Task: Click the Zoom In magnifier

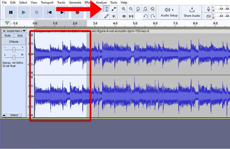Action: (124, 9)
